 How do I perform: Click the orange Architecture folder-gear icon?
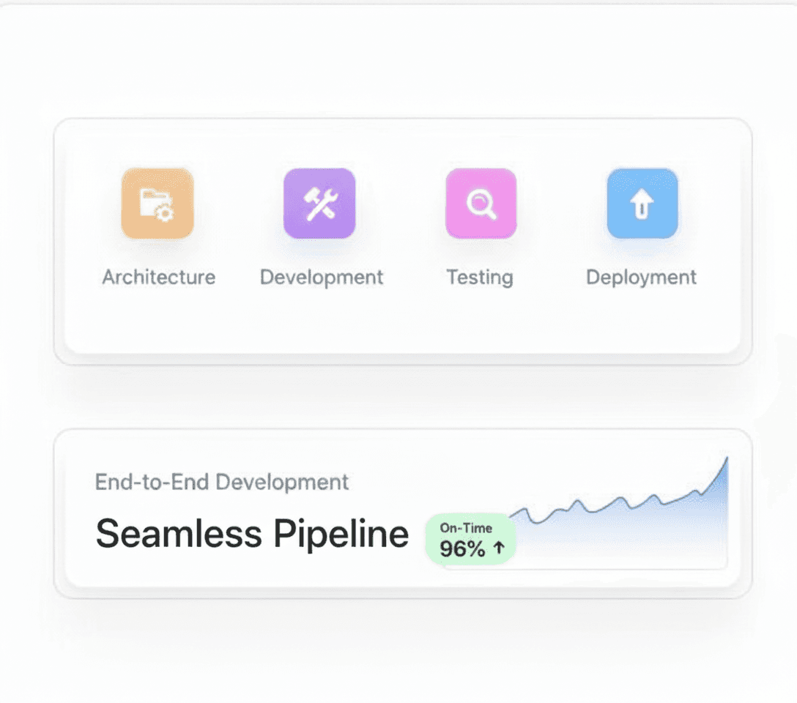157,203
